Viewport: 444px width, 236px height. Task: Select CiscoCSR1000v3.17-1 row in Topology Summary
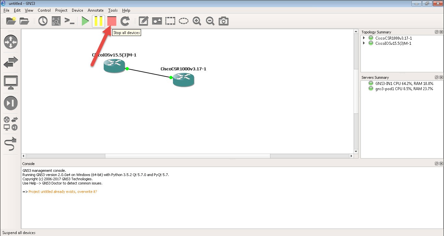click(393, 38)
